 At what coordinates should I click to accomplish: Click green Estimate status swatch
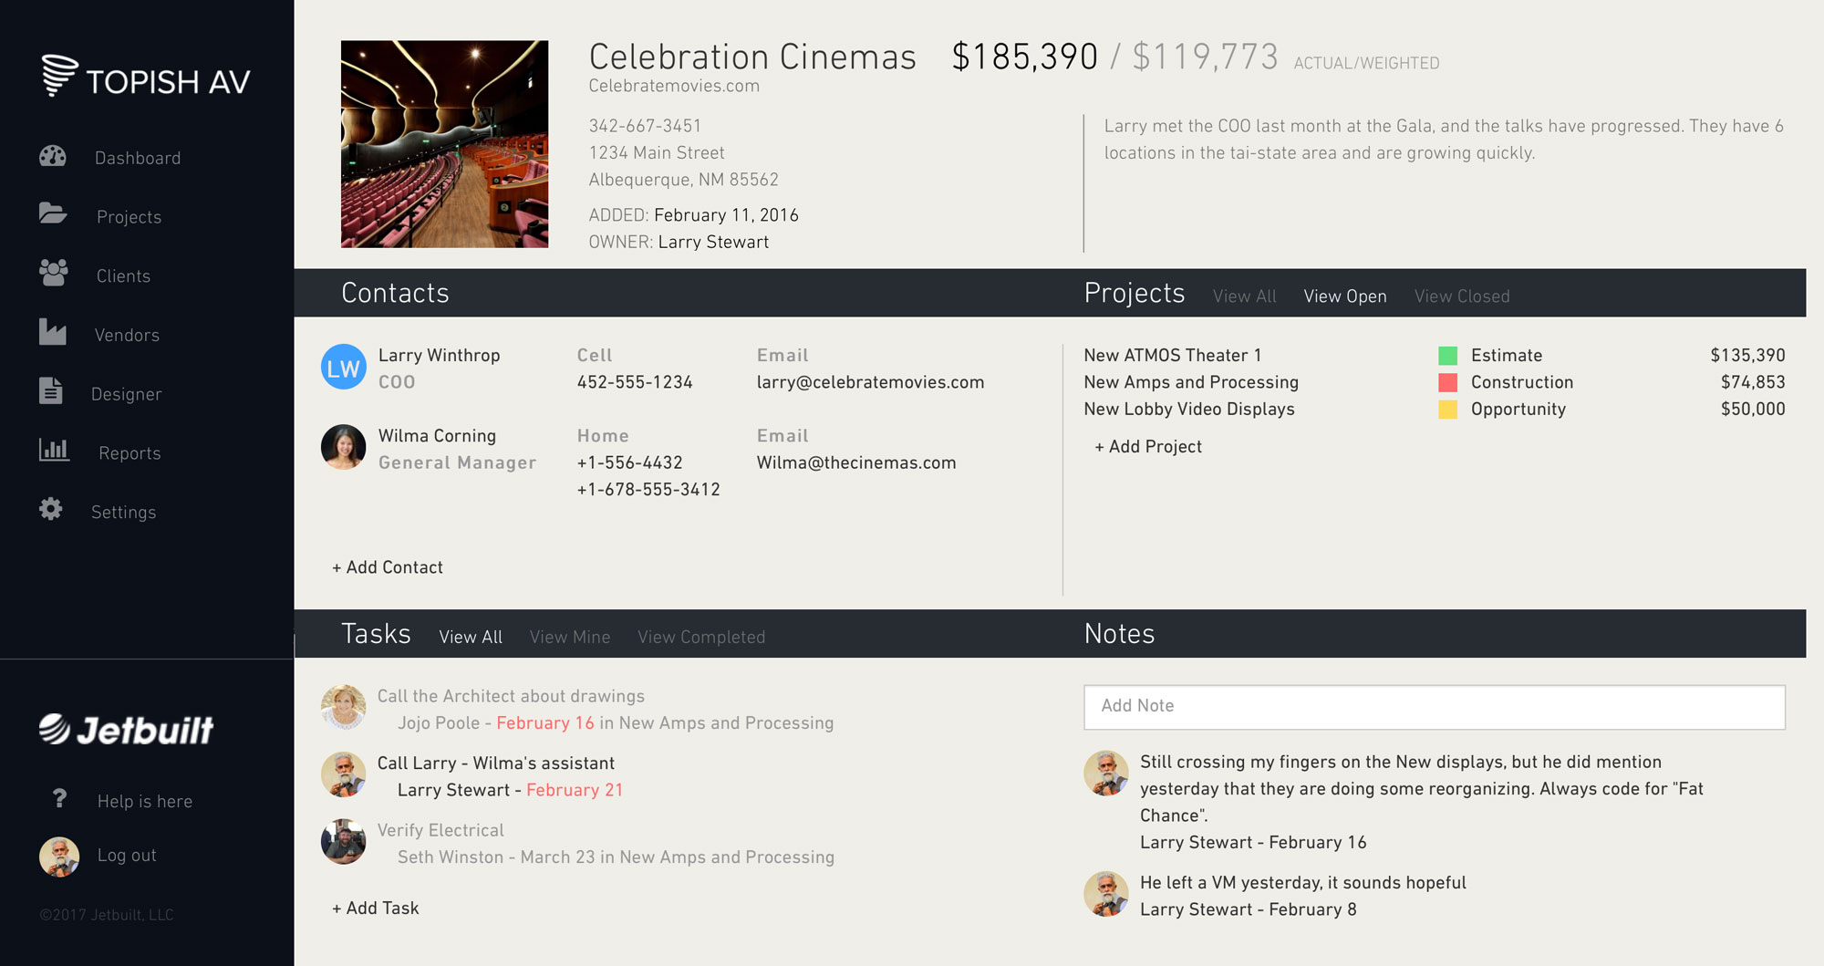pyautogui.click(x=1447, y=356)
